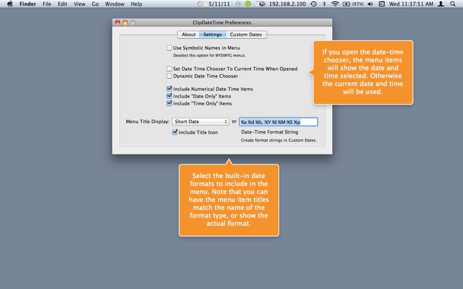Check Set Date Time Chooser To Current Time
Viewport: 463px width, 289px height.
pos(169,68)
